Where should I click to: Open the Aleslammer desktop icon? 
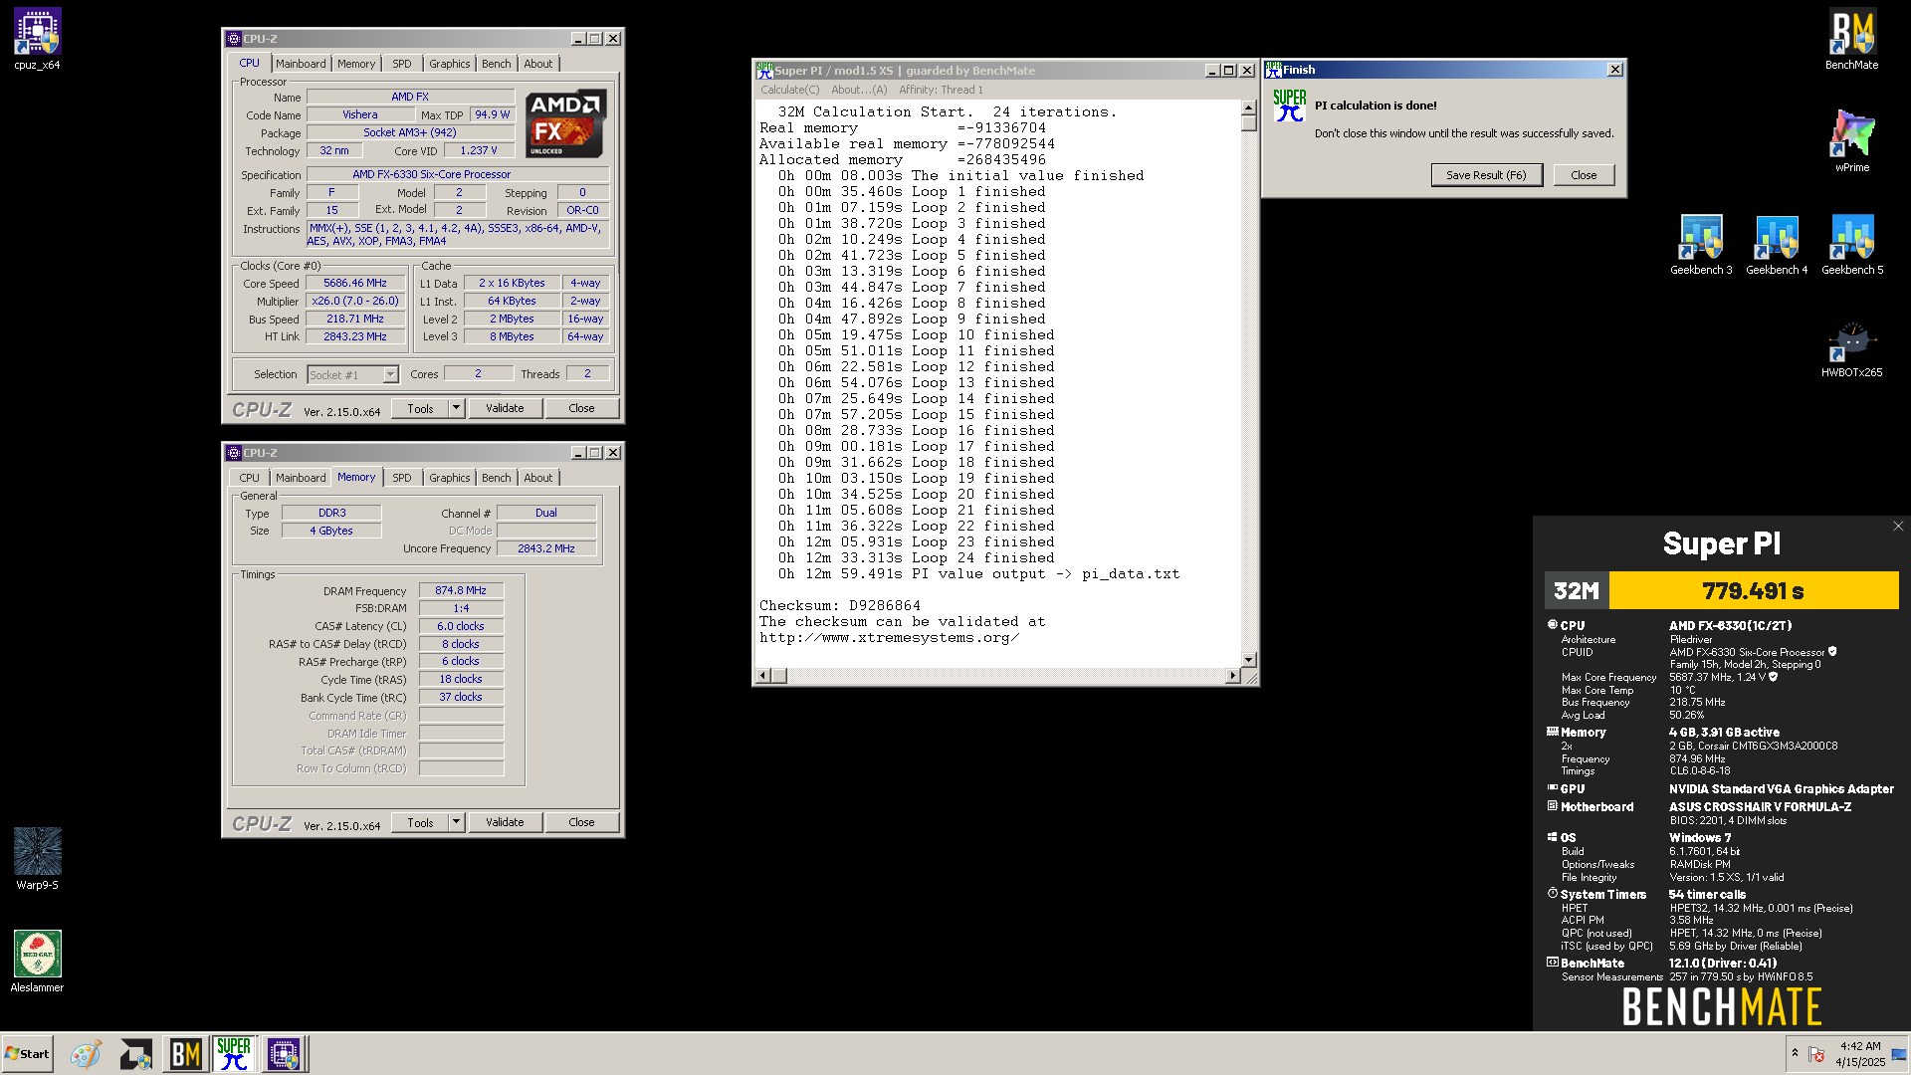coord(37,962)
